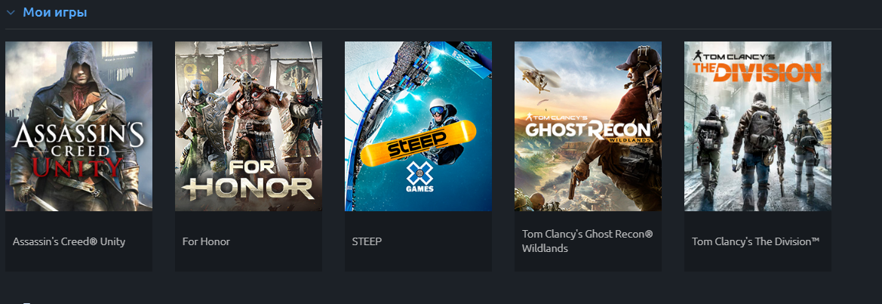Click Tom Clancy's The Division™ title text
Screen dimensions: 882x304
pyautogui.click(x=755, y=241)
